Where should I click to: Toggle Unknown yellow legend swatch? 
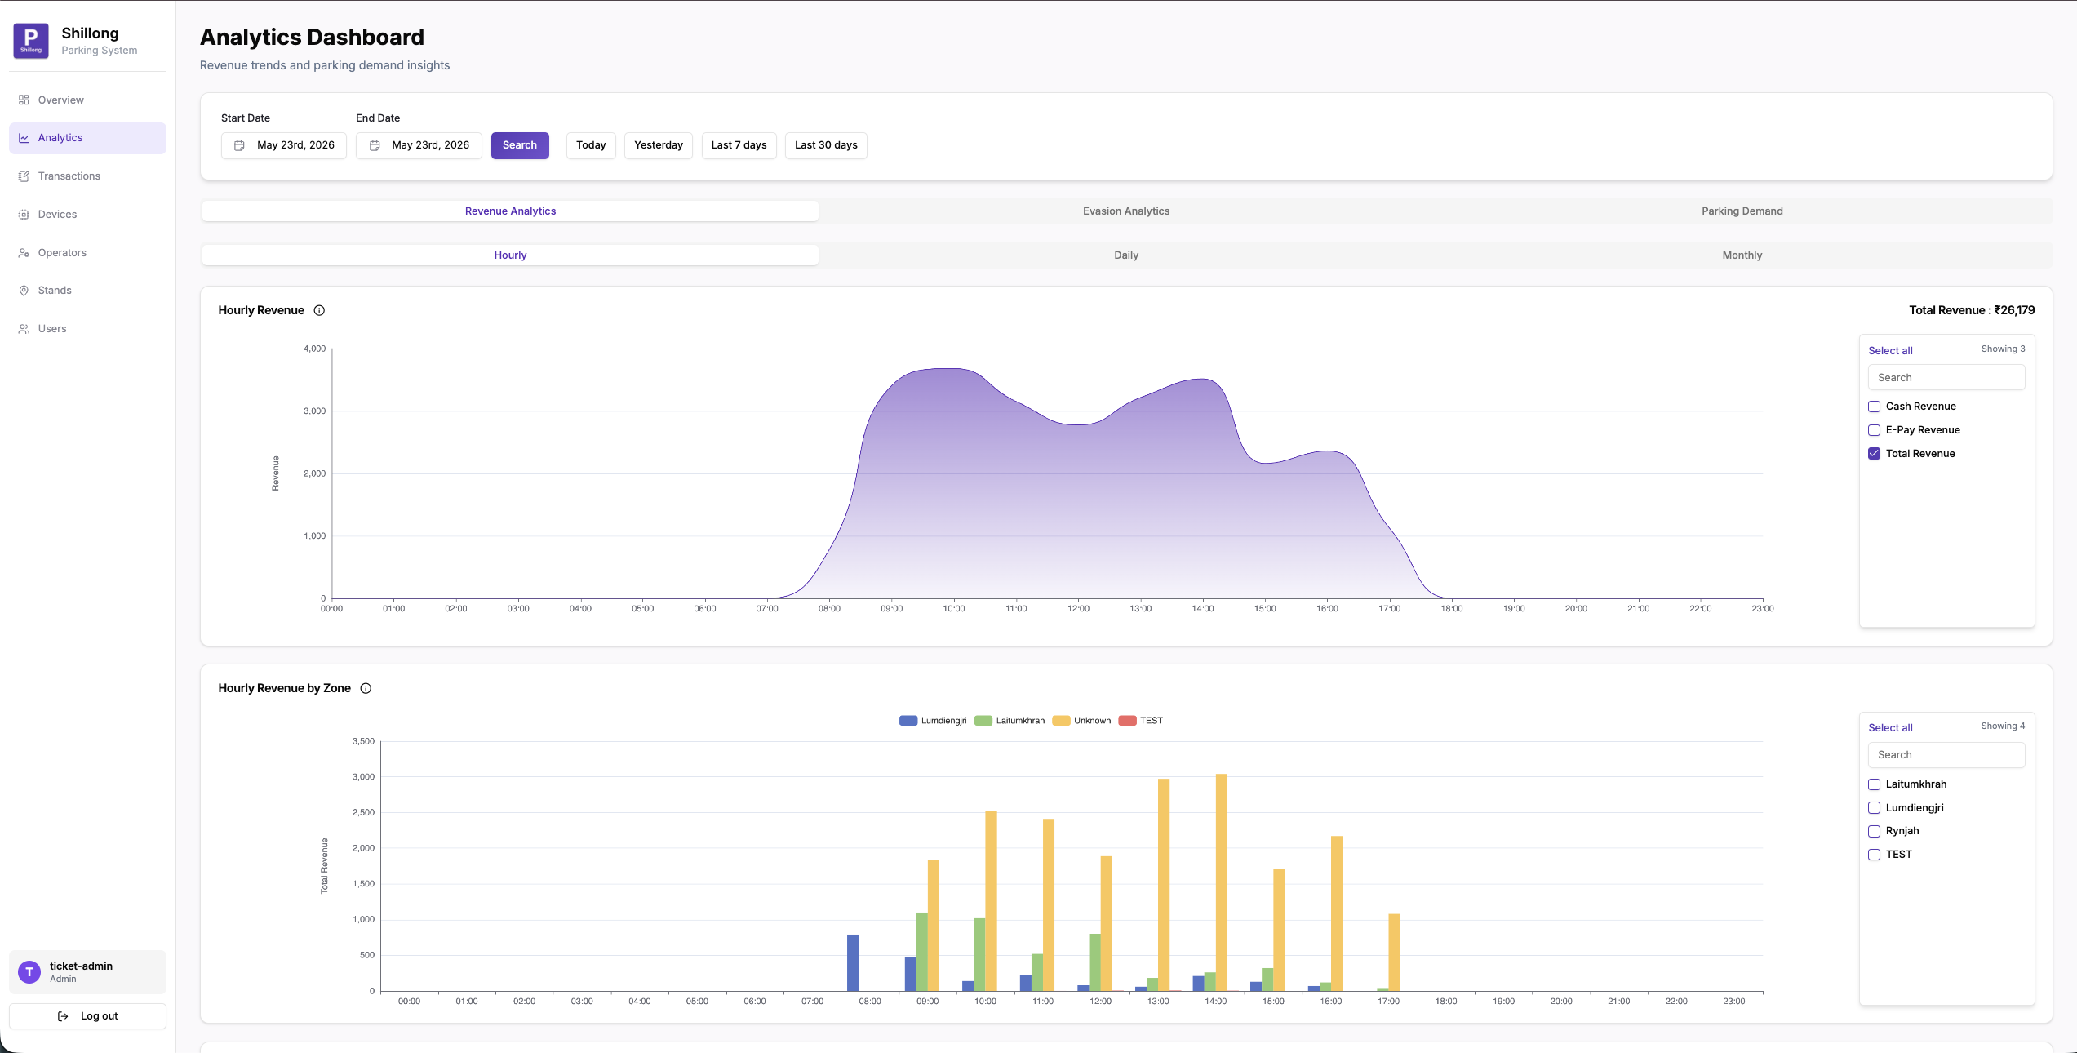click(x=1061, y=721)
